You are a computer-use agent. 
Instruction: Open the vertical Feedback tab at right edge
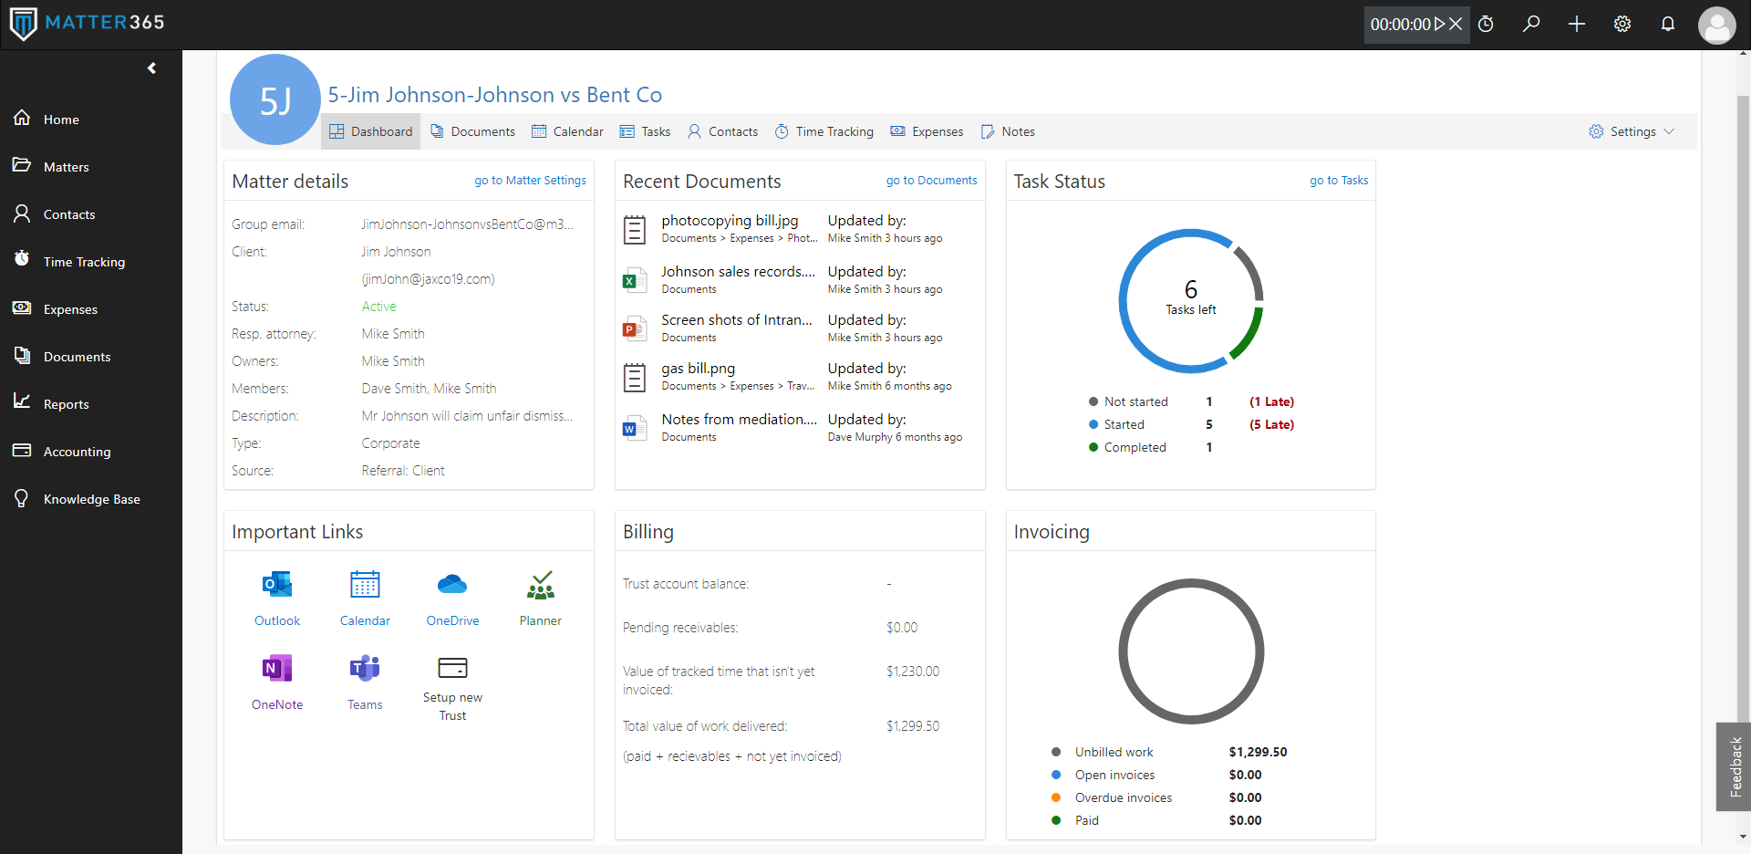pyautogui.click(x=1735, y=766)
